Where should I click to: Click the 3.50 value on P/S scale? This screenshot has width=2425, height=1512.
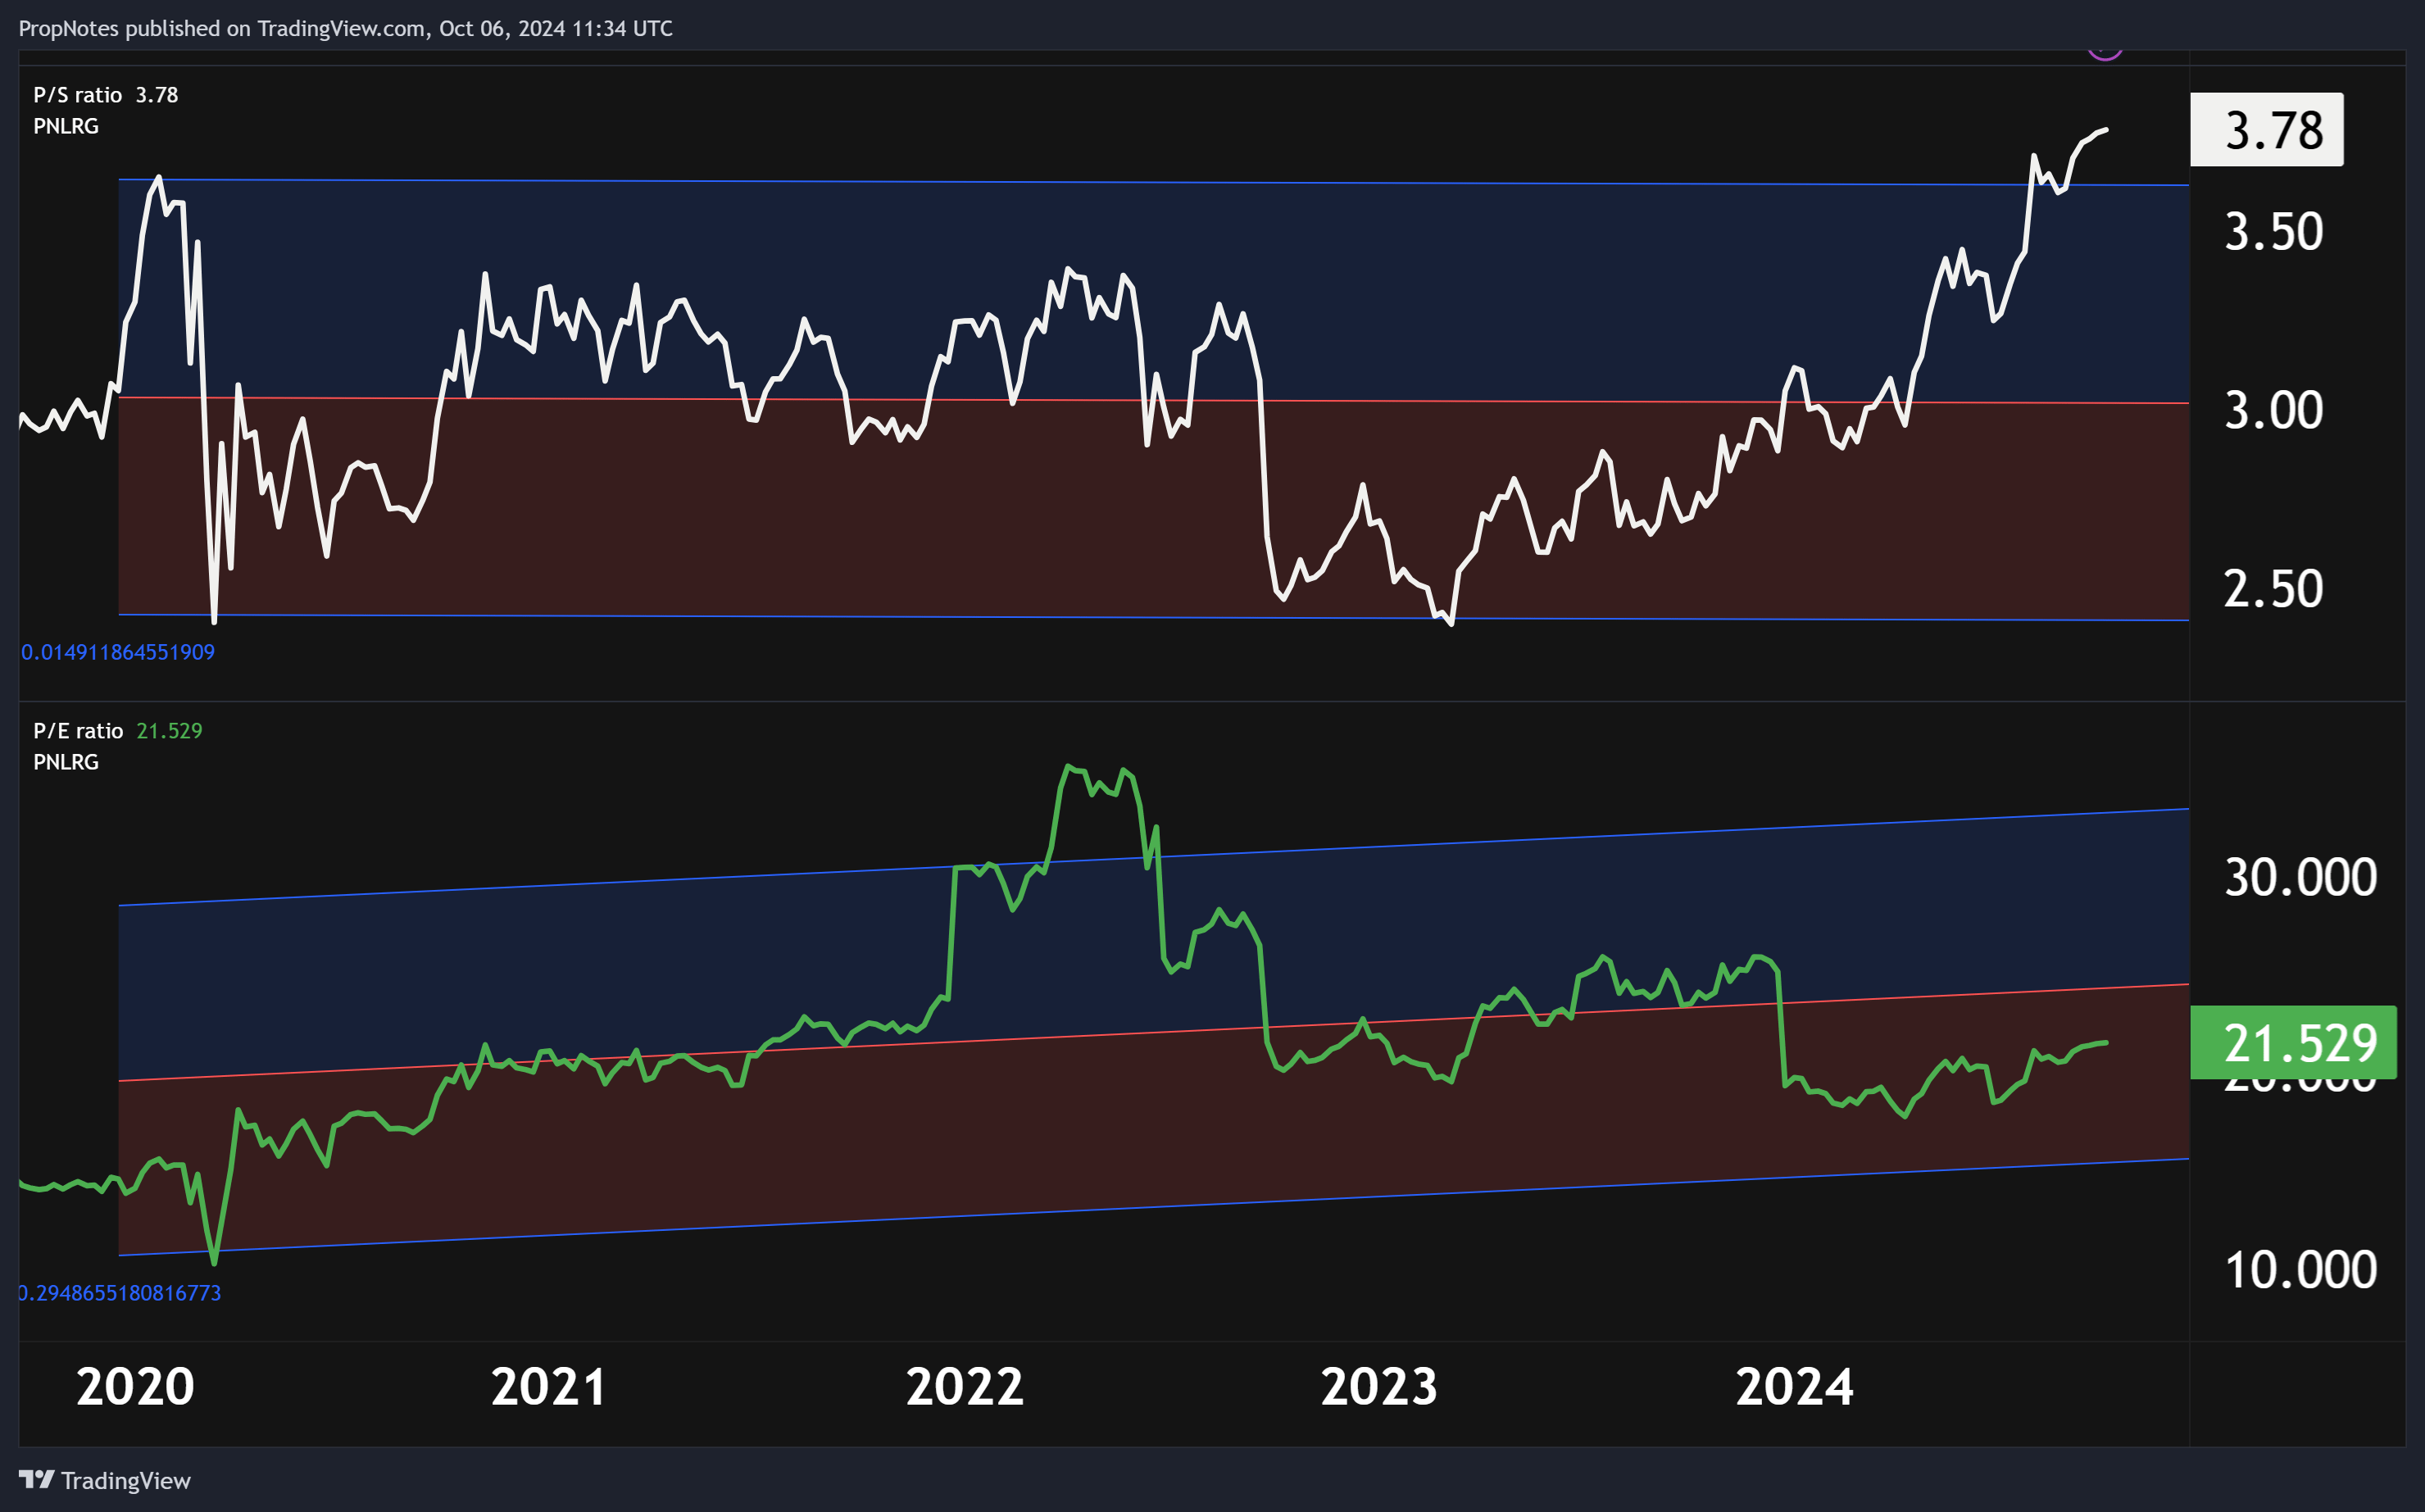click(2273, 232)
